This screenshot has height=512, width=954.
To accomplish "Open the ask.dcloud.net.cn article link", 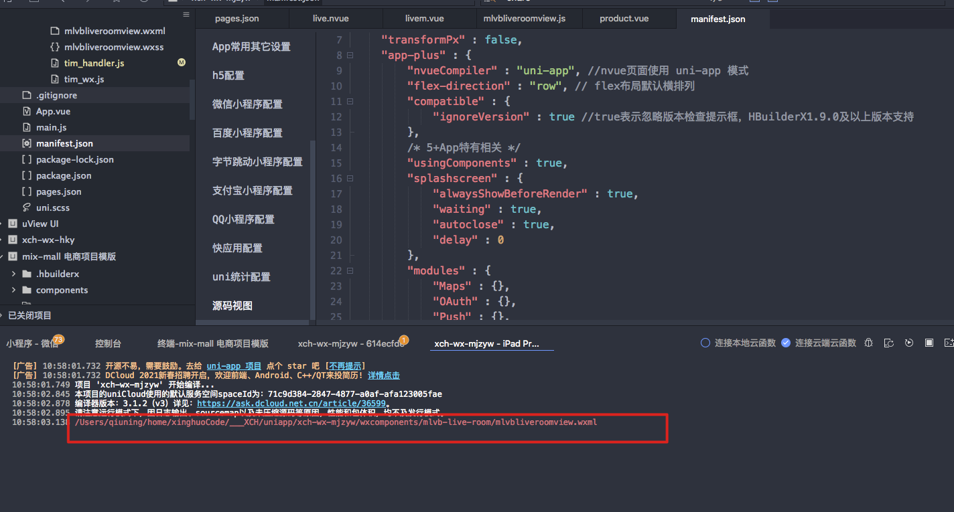I will click(291, 404).
